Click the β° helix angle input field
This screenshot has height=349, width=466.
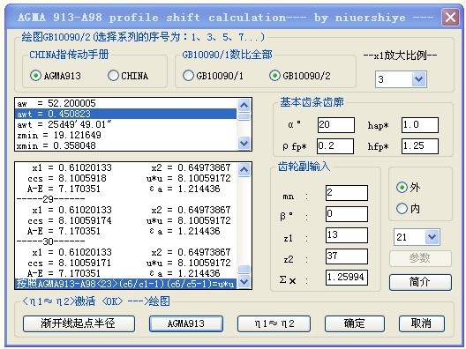click(x=347, y=214)
